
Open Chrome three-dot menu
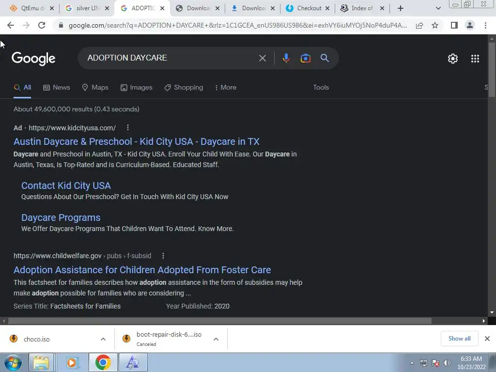[x=485, y=25]
